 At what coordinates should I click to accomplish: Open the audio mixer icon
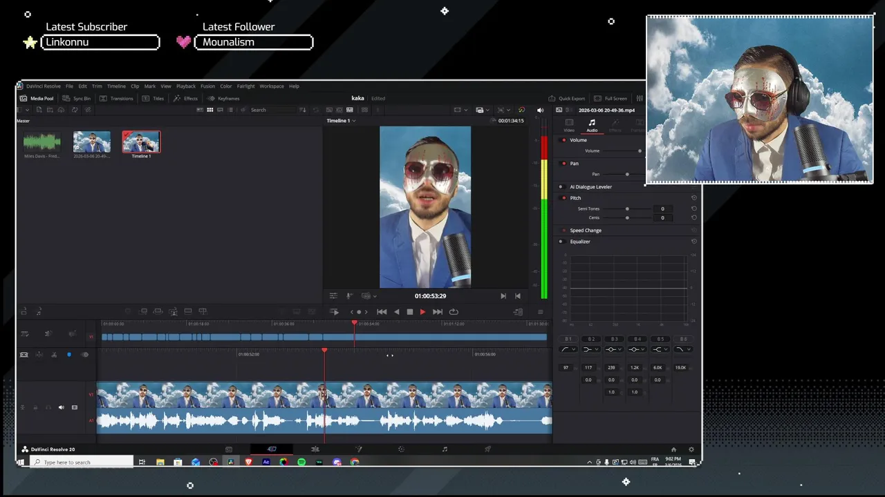pos(640,98)
